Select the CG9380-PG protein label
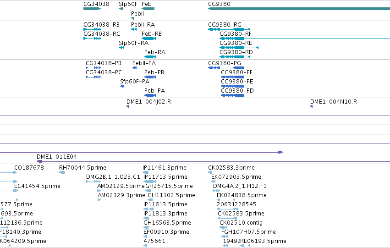The image size is (390, 248). pos(225,63)
